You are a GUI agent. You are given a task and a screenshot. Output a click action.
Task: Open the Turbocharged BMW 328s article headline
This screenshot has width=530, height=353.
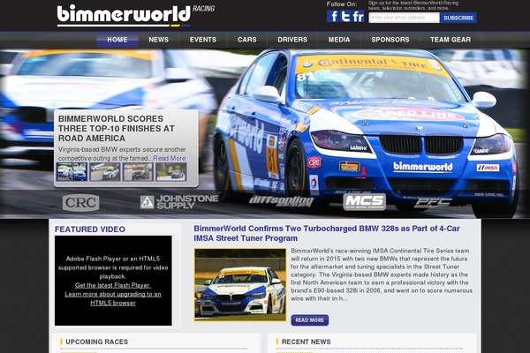point(327,233)
